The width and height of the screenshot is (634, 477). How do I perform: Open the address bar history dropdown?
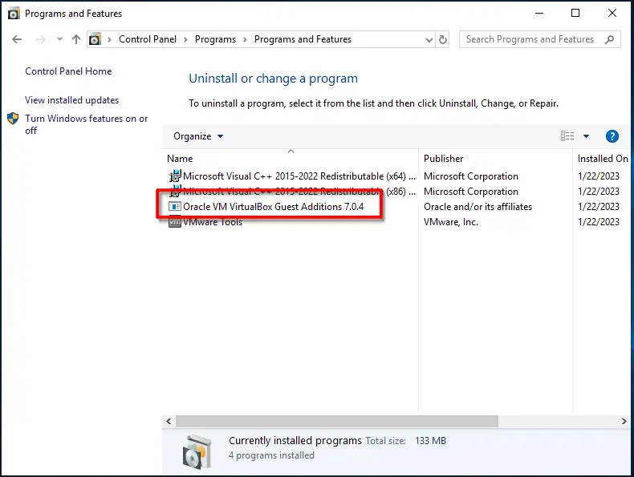point(429,39)
